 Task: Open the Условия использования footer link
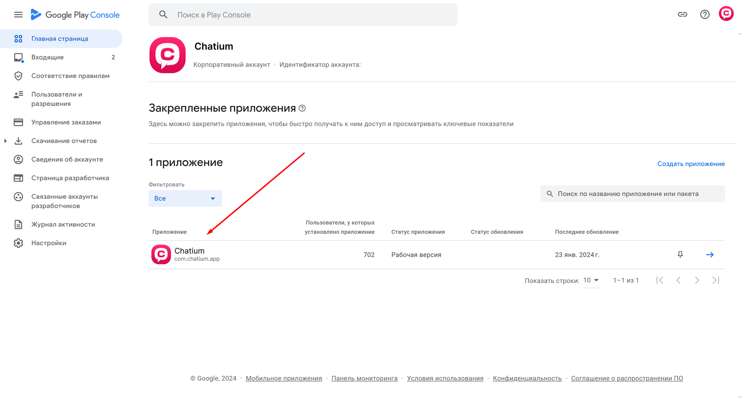click(x=445, y=378)
